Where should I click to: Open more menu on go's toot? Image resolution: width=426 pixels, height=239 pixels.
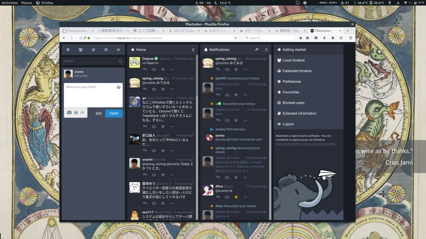tap(172, 126)
